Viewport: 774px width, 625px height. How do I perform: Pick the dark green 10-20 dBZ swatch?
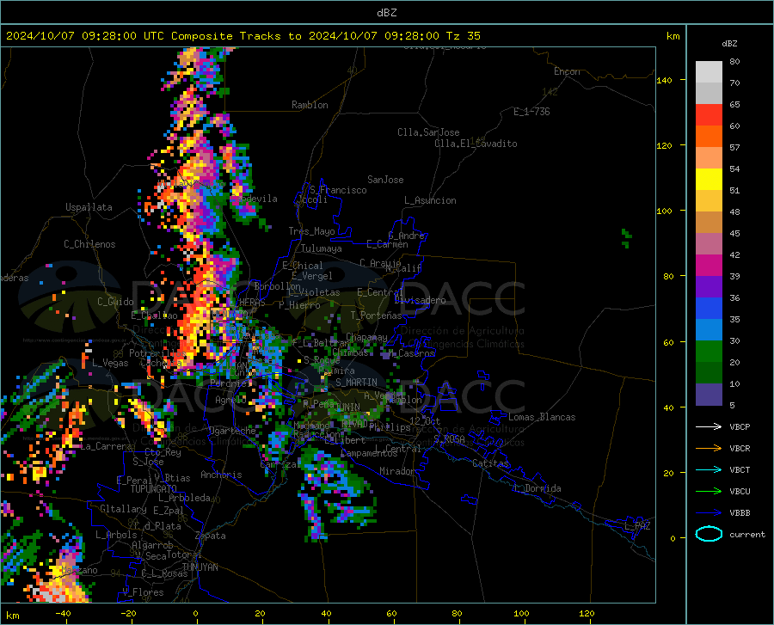709,373
